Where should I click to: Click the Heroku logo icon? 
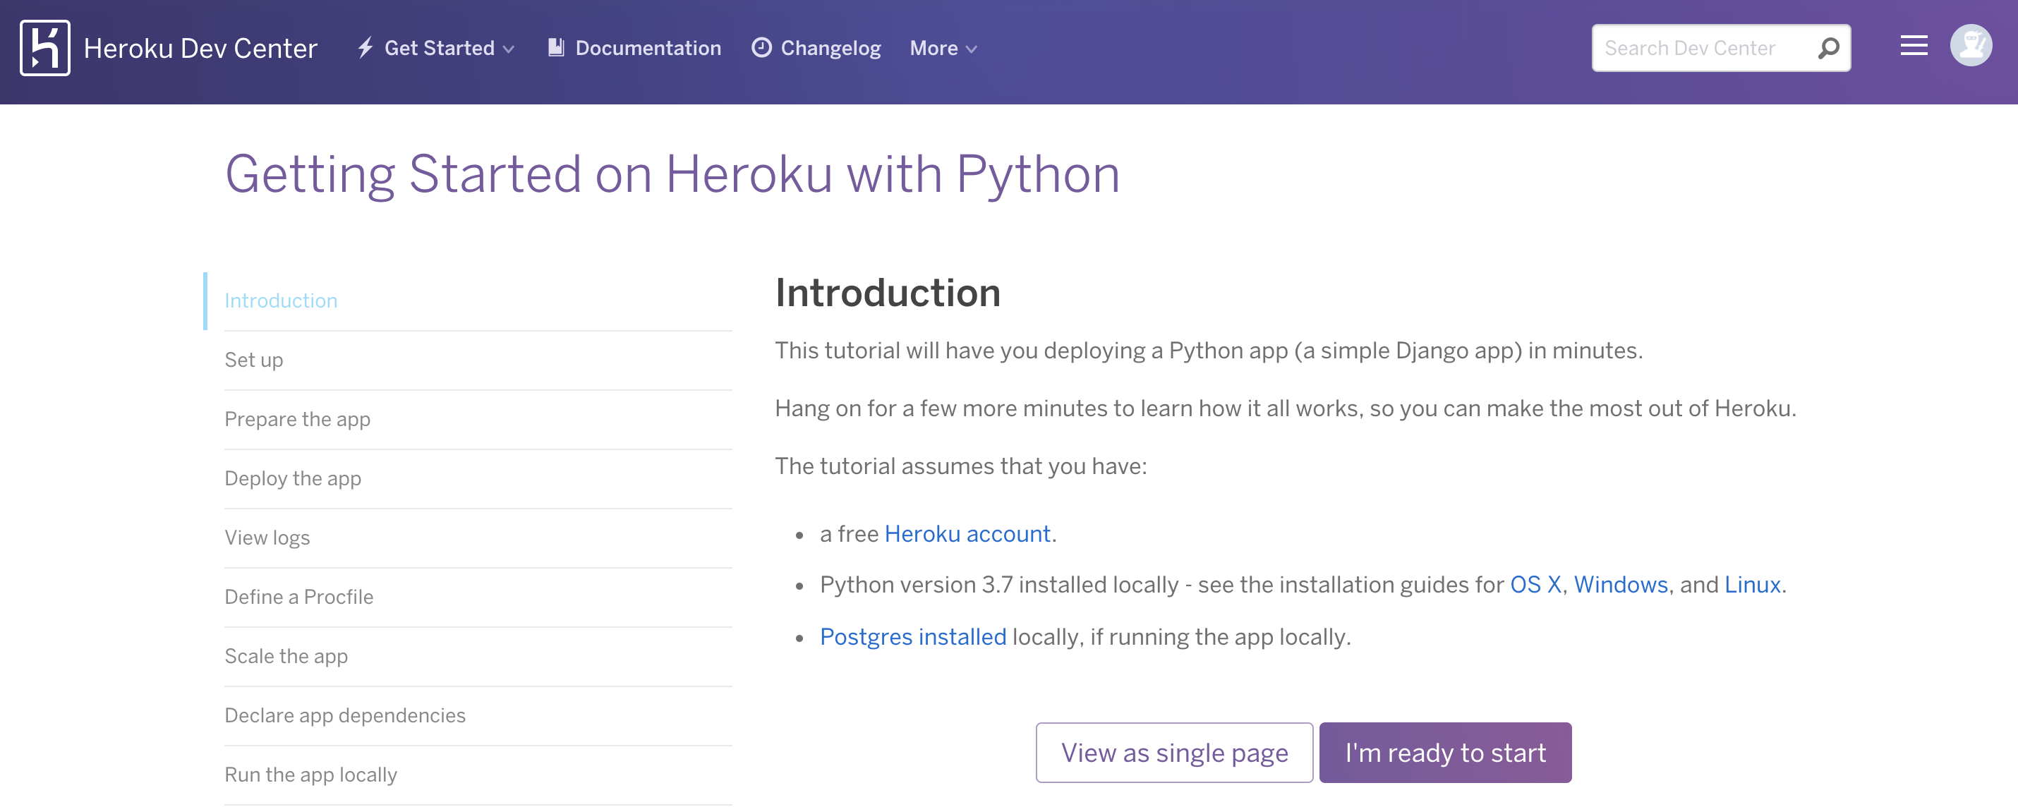pos(44,48)
